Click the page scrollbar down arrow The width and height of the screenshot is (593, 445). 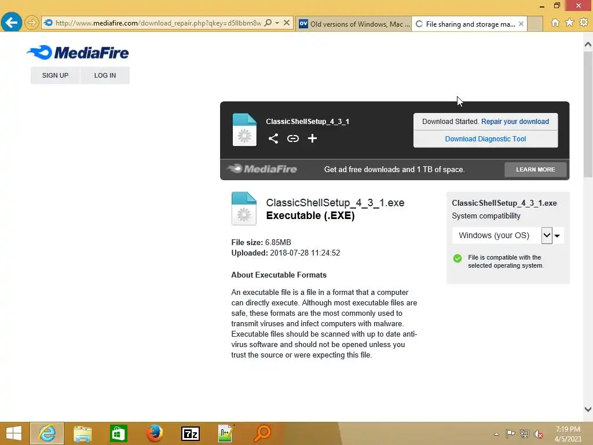coord(588,409)
